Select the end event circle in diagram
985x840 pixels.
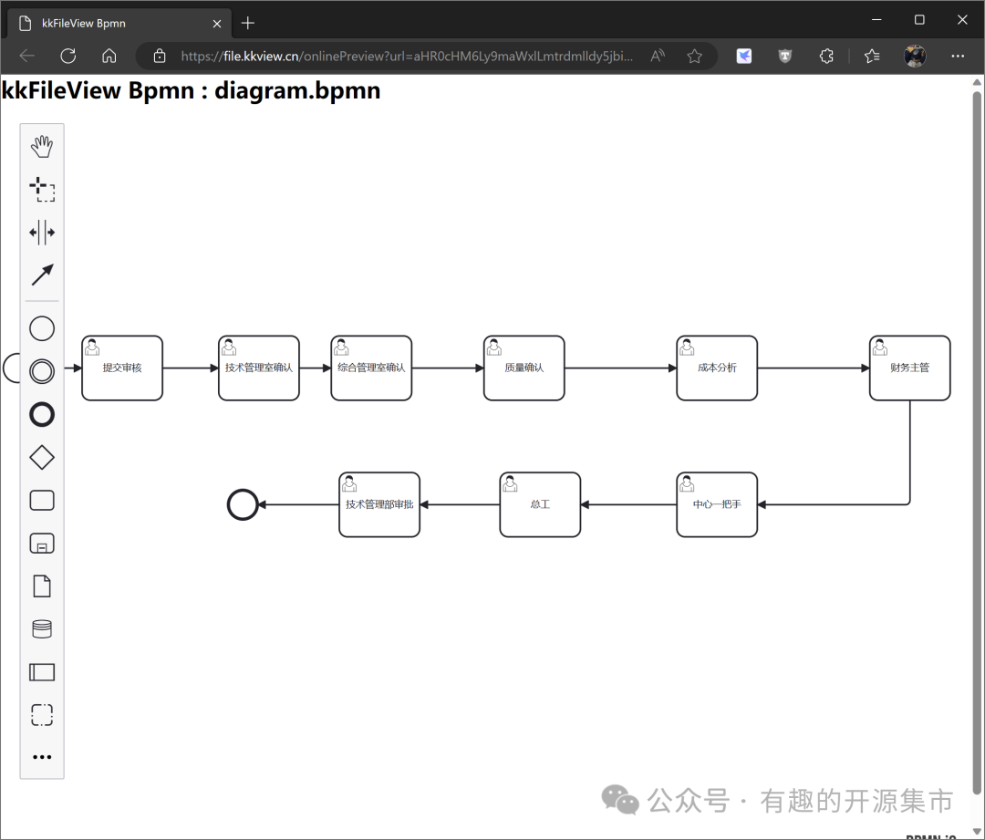243,504
